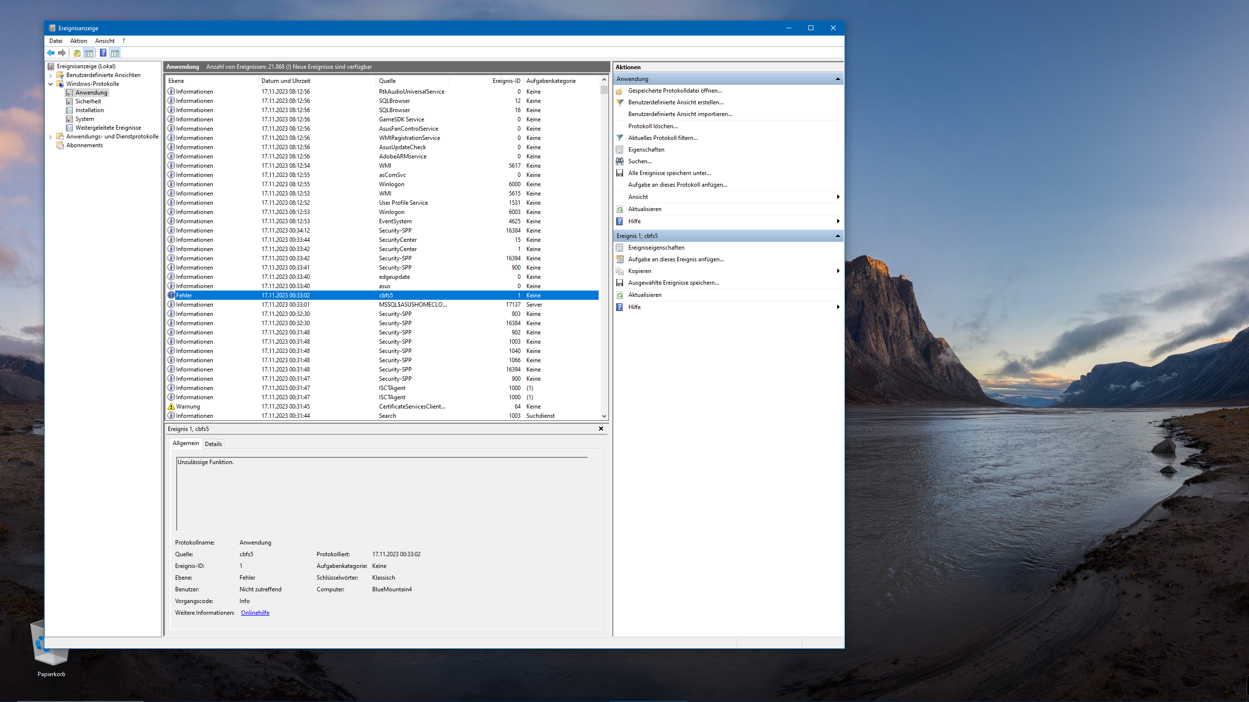Close the event preview pane
This screenshot has width=1249, height=702.
[601, 429]
